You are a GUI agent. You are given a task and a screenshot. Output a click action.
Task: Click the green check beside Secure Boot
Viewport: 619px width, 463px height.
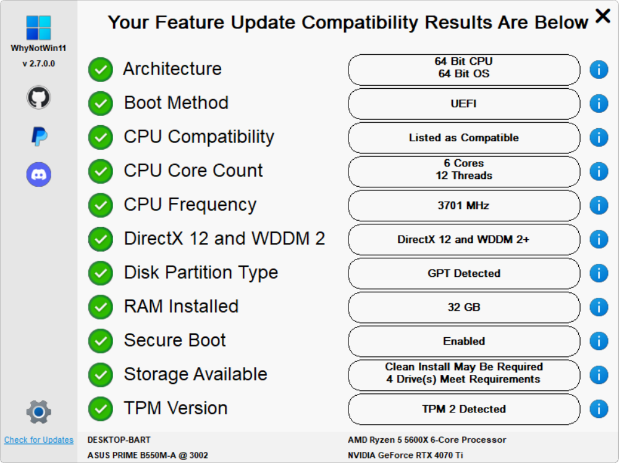(x=100, y=341)
